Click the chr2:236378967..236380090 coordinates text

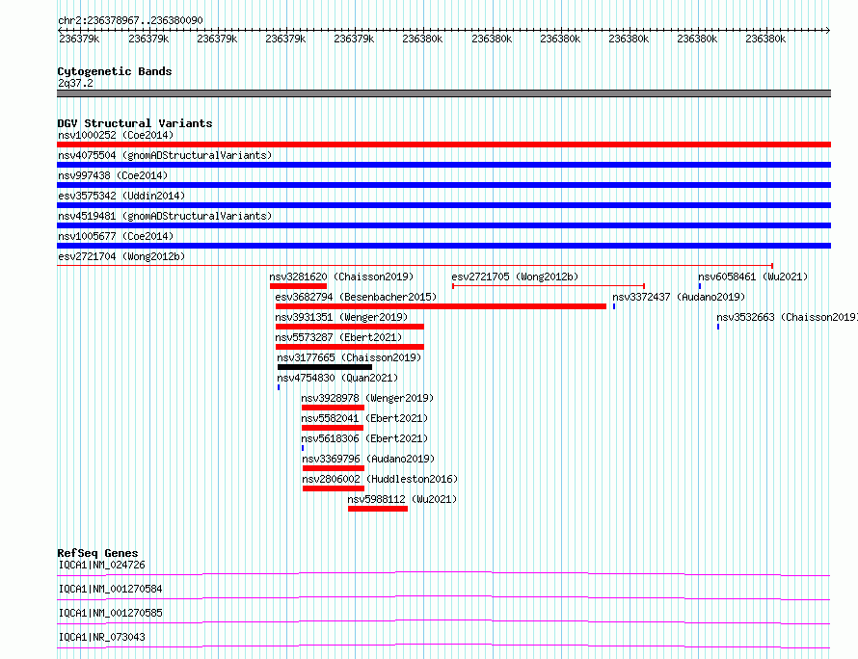coord(130,20)
